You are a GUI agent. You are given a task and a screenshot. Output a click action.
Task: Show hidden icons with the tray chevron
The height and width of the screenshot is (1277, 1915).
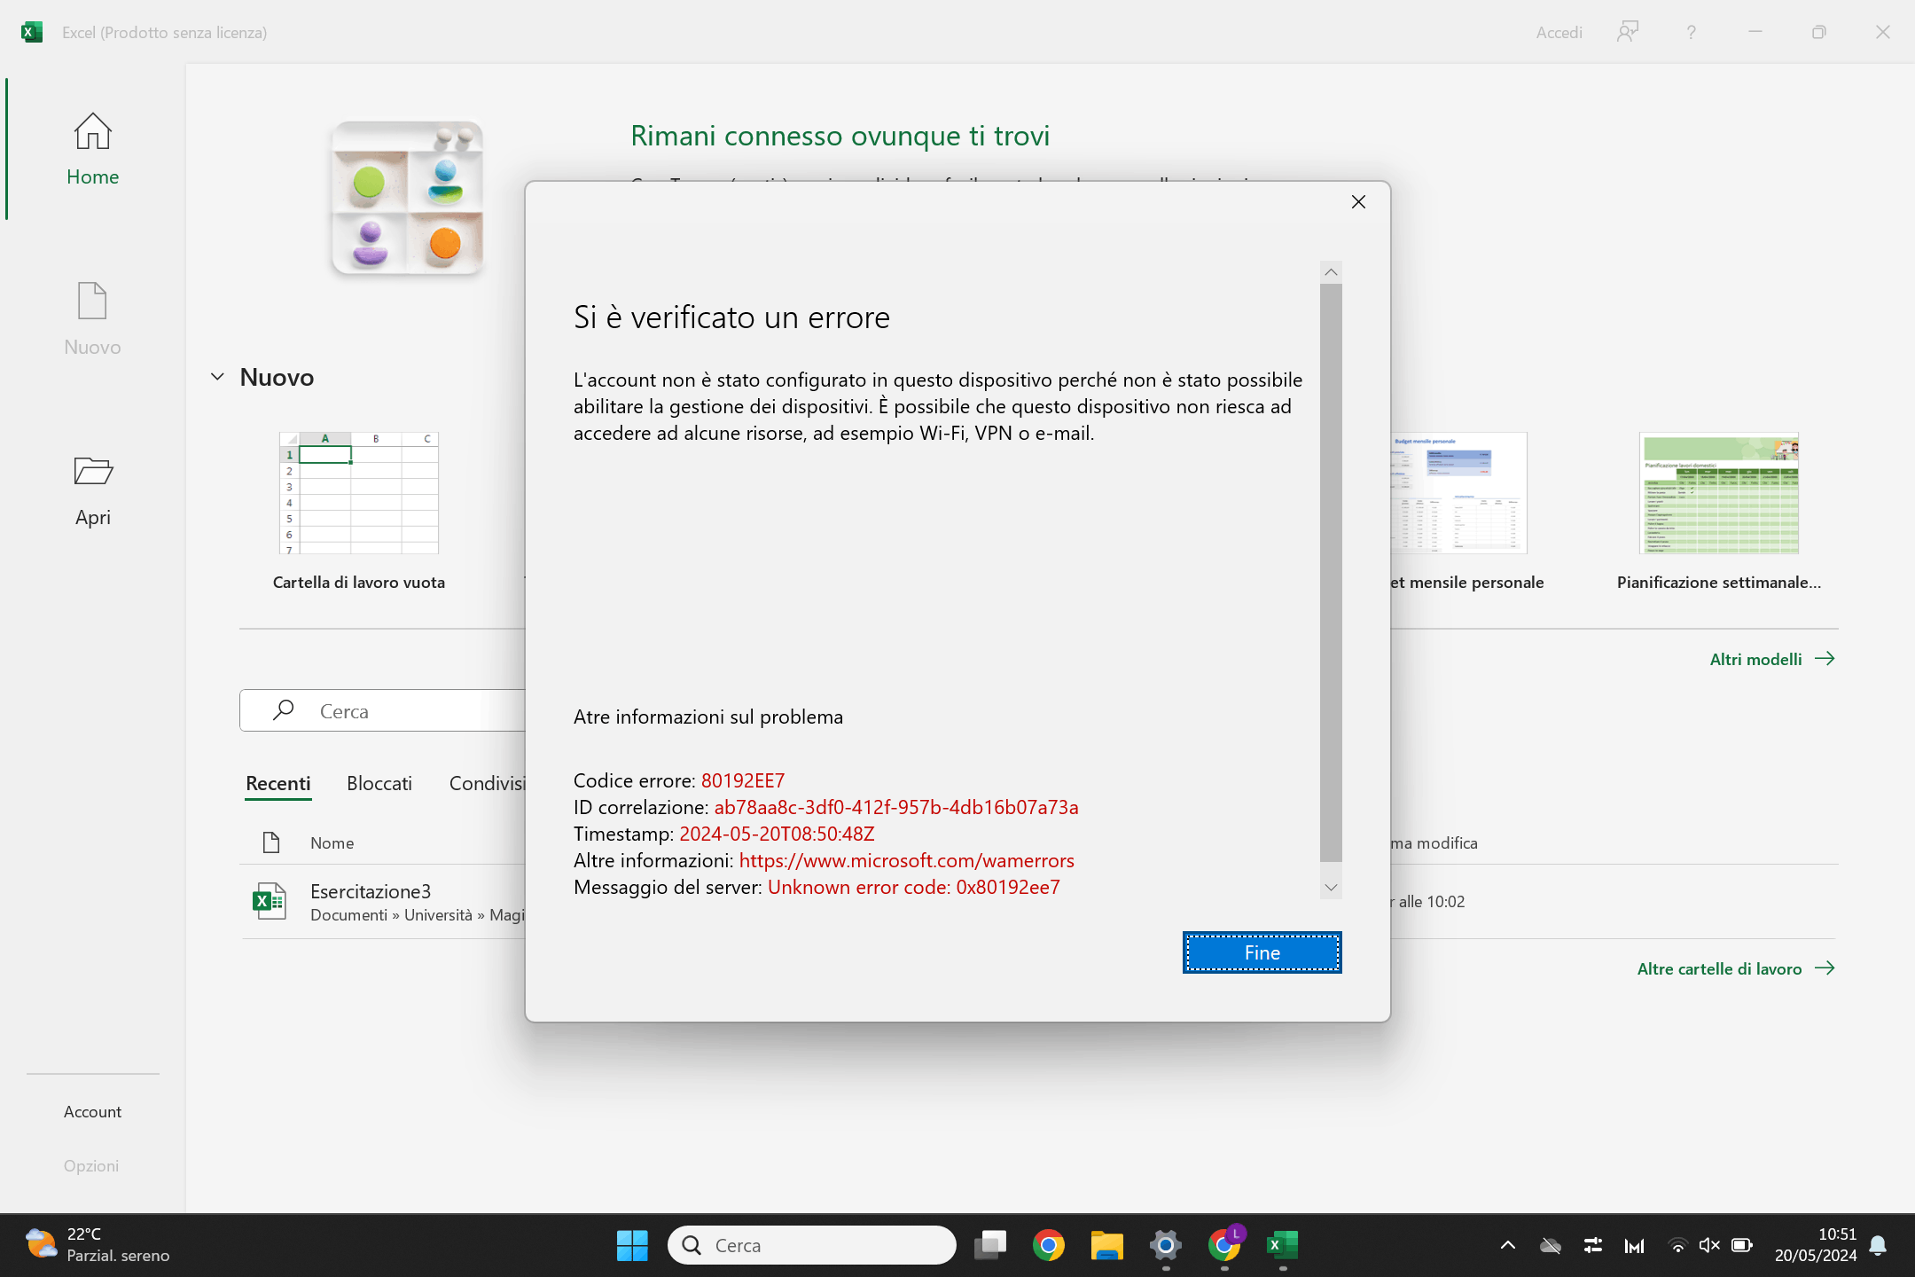pos(1508,1245)
